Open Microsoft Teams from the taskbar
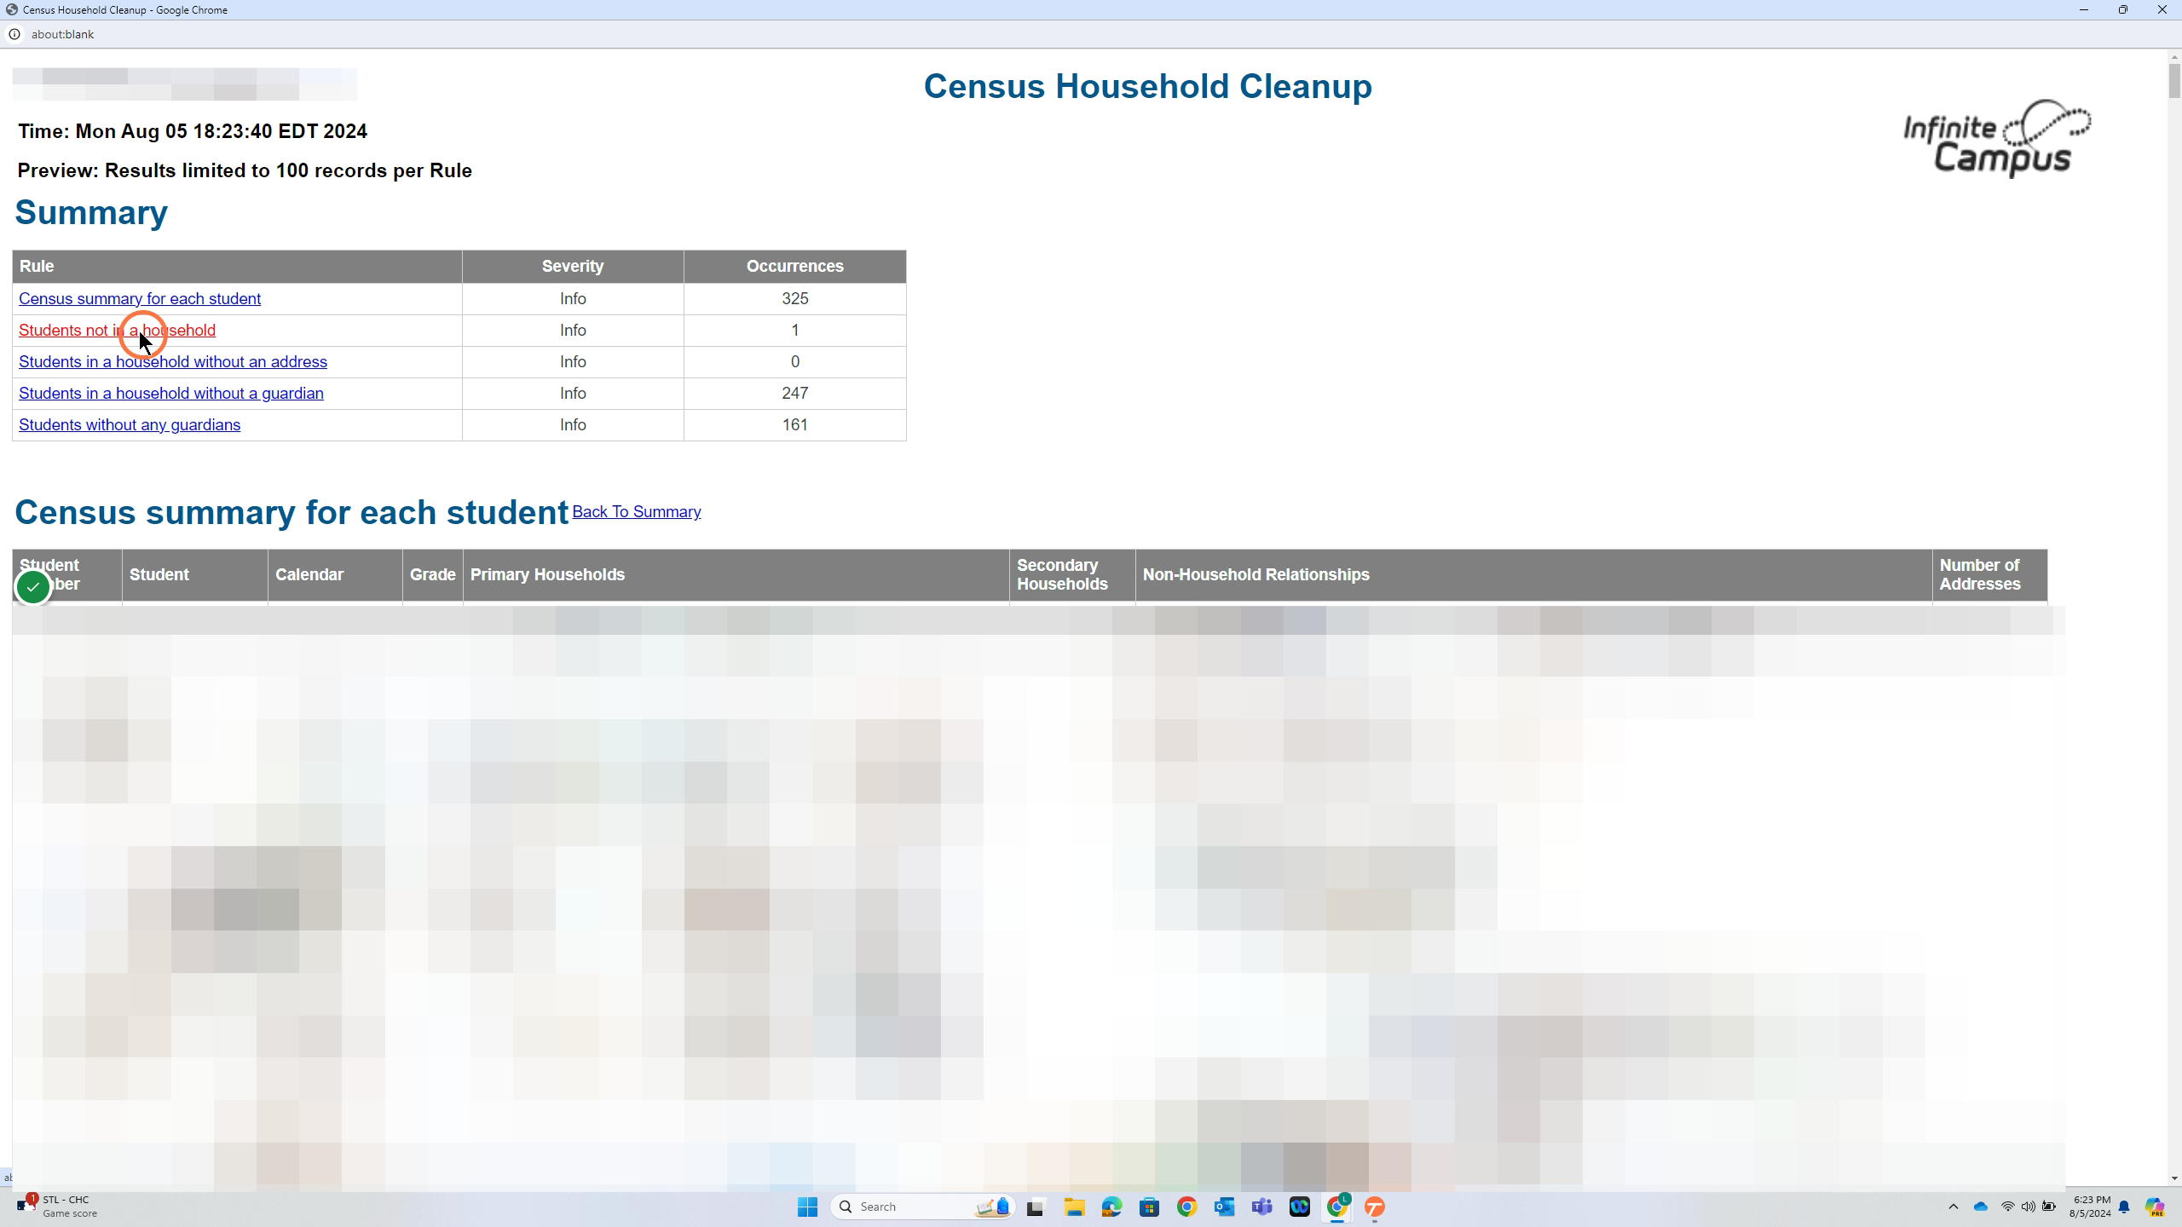The width and height of the screenshot is (2182, 1227). coord(1261,1207)
